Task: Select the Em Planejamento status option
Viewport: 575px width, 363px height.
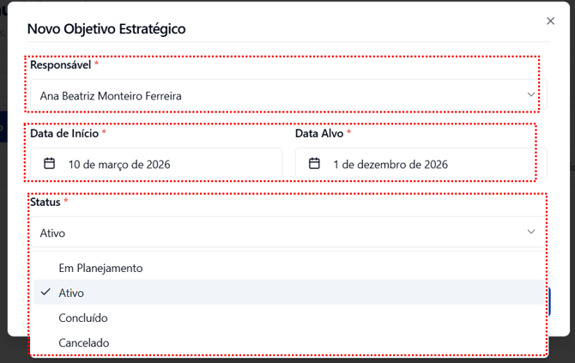Action: pyautogui.click(x=100, y=268)
